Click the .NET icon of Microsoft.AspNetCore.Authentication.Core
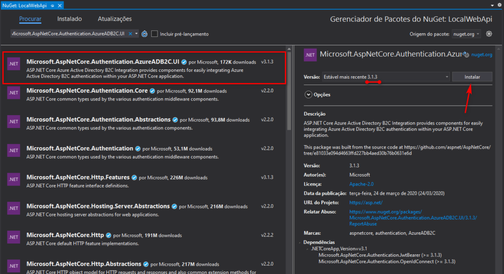 tap(14, 93)
